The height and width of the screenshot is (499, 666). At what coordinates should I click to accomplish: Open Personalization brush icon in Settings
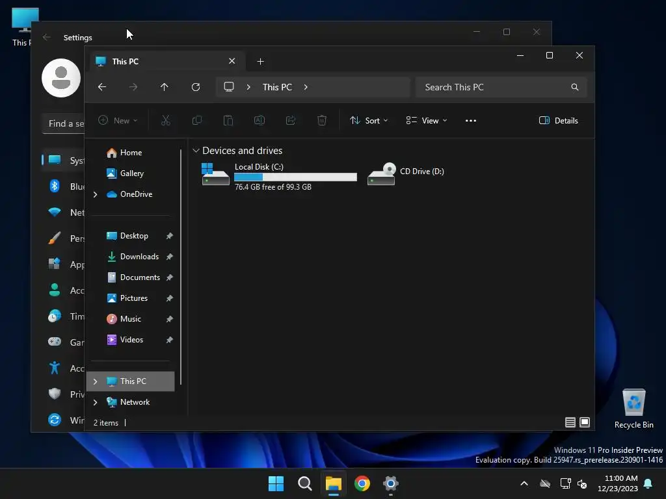tap(55, 238)
